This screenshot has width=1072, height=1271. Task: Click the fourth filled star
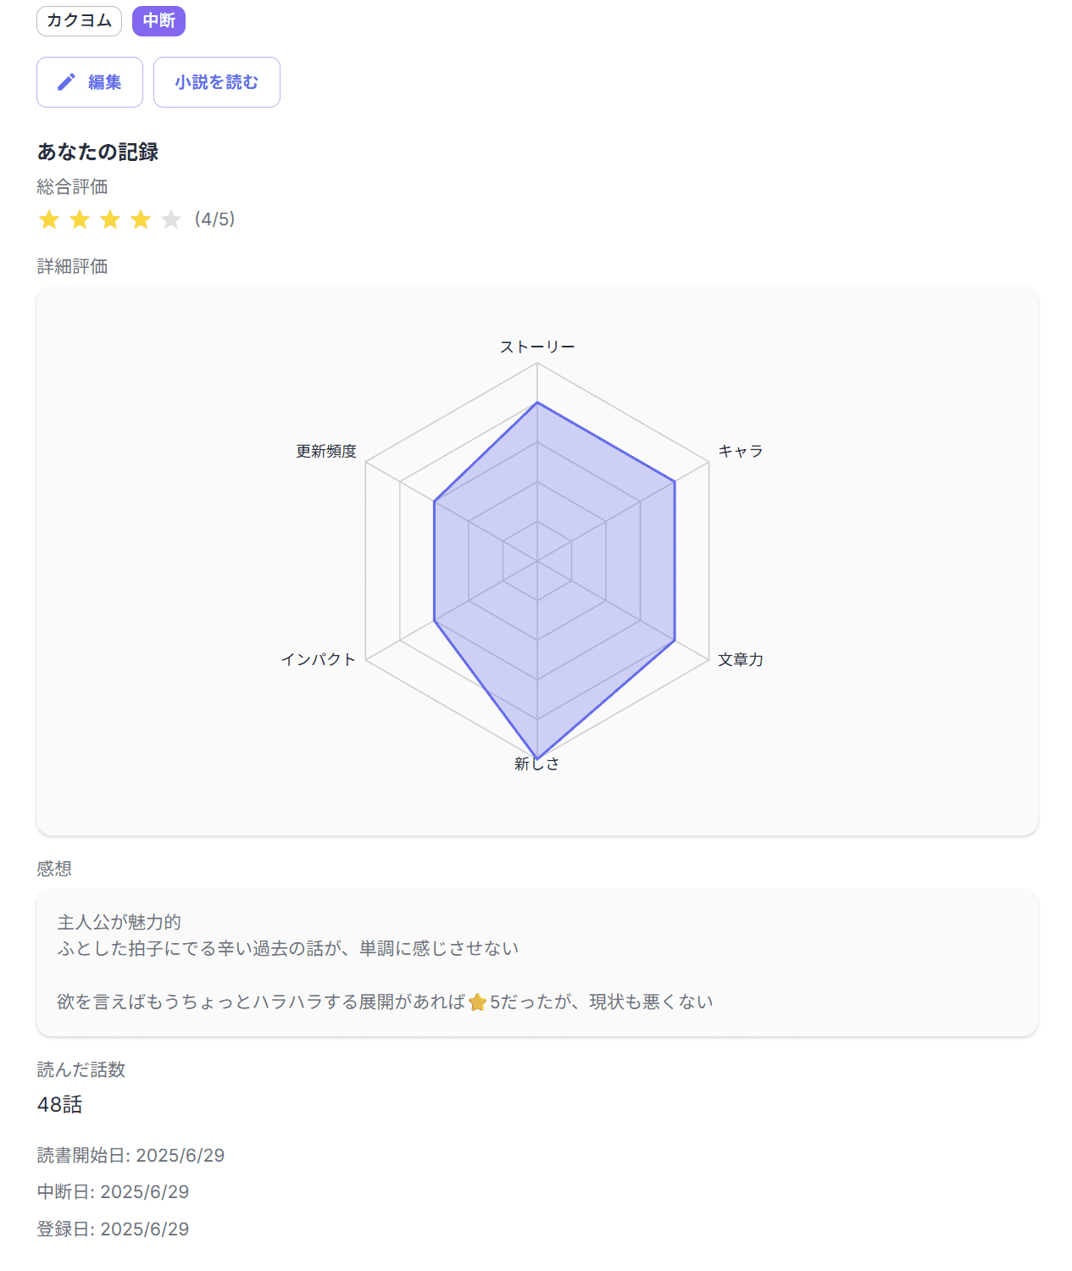[x=141, y=219]
